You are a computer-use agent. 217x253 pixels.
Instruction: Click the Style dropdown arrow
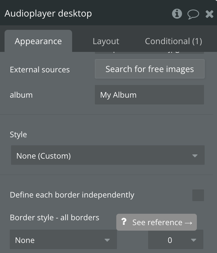195,156
